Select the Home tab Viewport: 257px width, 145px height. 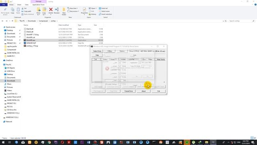click(x=11, y=4)
